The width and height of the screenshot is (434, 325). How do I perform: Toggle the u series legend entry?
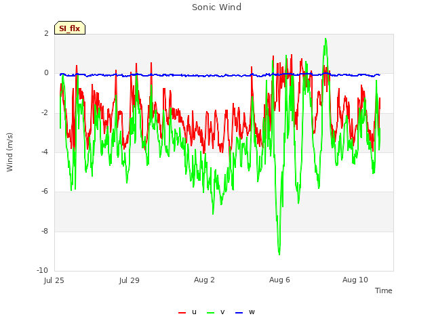(x=187, y=312)
